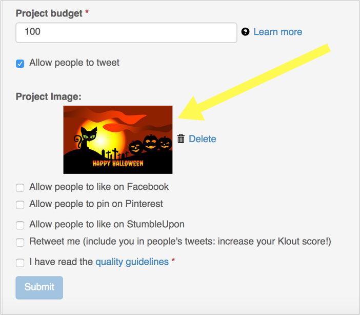
Task: Enable Allow people to like on Facebook
Action: tap(20, 187)
